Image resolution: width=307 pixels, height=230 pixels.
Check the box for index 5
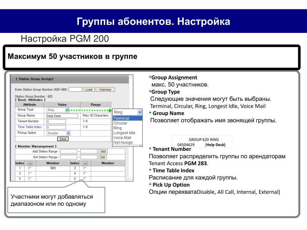[x=30, y=179]
